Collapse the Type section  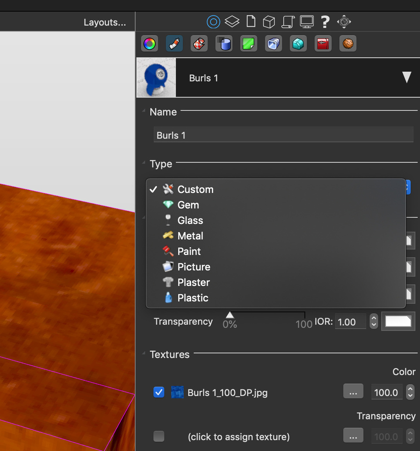[x=144, y=162]
